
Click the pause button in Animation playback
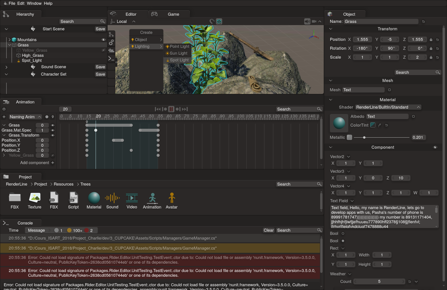click(171, 109)
